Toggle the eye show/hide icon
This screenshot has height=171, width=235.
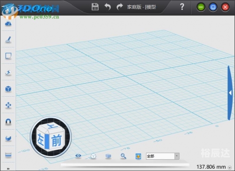(78, 155)
